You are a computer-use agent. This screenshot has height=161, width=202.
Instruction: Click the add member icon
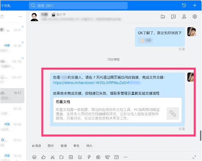[x=184, y=17]
